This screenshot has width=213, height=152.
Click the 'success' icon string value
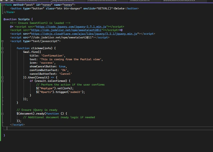tap(47, 63)
